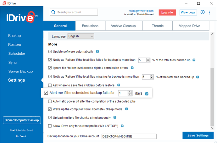Click the alert days number field
The height and width of the screenshot is (143, 217).
coord(123,93)
